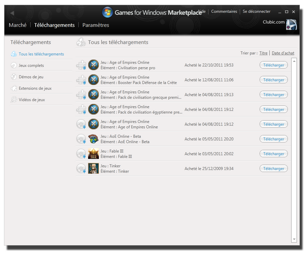The height and width of the screenshot is (255, 307).
Task: Télécharger AoE Online - Beta
Action: pos(274,139)
